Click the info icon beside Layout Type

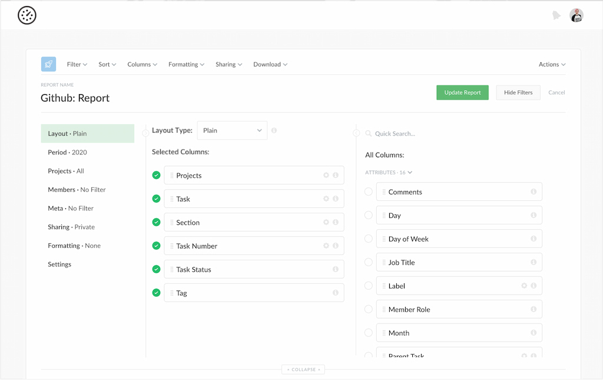274,130
